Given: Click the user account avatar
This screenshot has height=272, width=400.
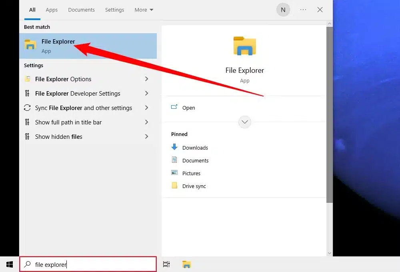Looking at the screenshot, I should pyautogui.click(x=283, y=10).
